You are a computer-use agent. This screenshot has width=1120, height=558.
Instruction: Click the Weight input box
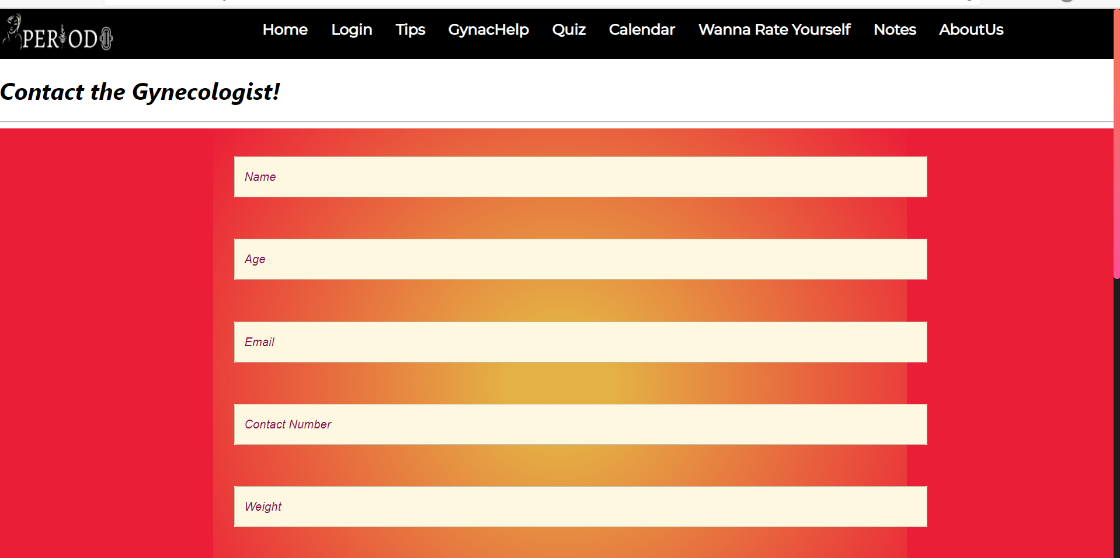(580, 507)
